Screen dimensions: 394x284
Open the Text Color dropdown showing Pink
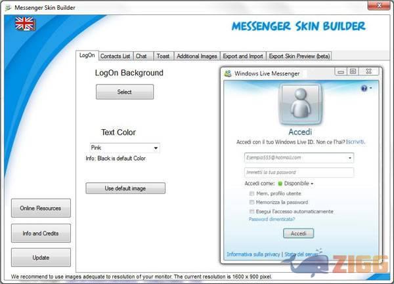125,148
